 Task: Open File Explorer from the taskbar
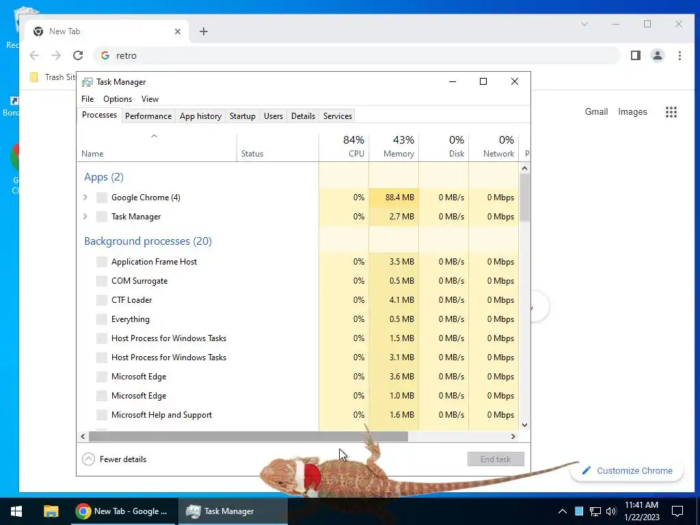(x=51, y=511)
